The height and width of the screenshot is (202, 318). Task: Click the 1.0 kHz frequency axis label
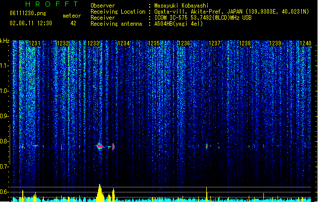point(5,91)
